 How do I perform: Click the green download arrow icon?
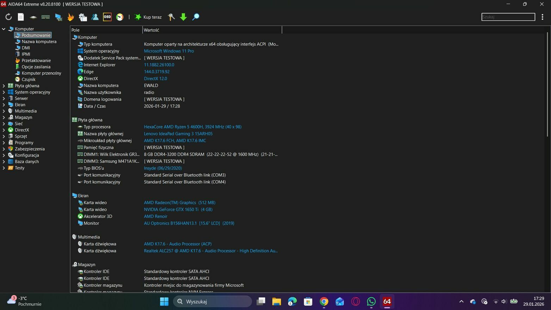pyautogui.click(x=183, y=17)
